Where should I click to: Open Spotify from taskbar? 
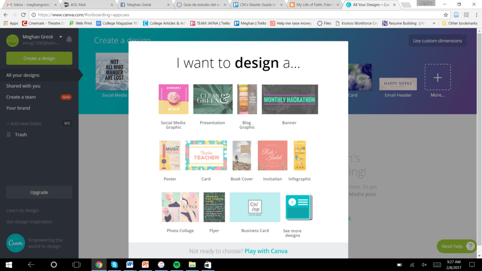click(x=177, y=264)
